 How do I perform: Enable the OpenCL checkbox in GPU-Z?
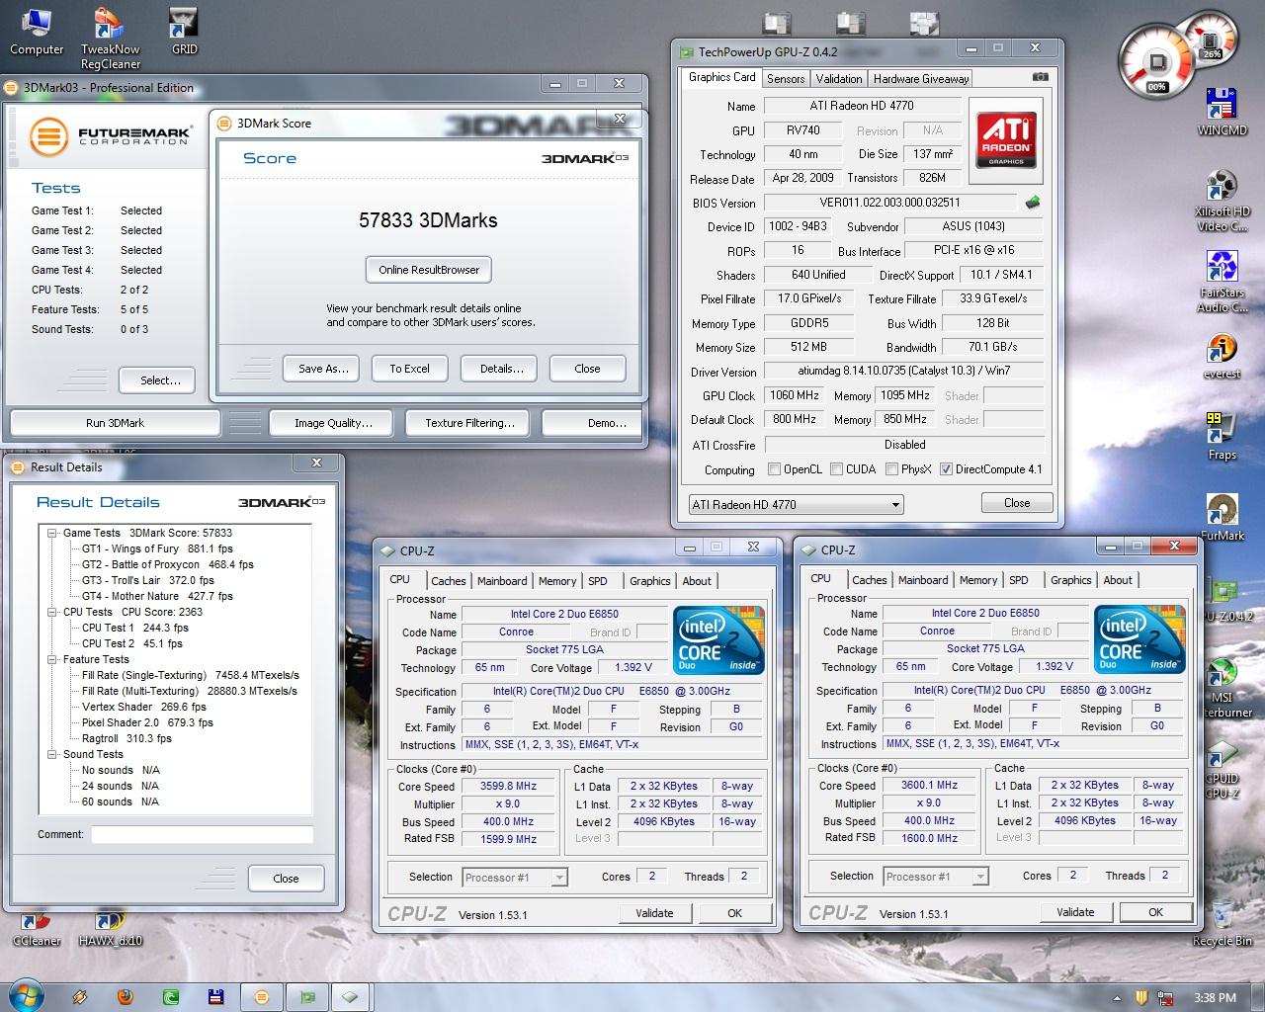point(774,469)
